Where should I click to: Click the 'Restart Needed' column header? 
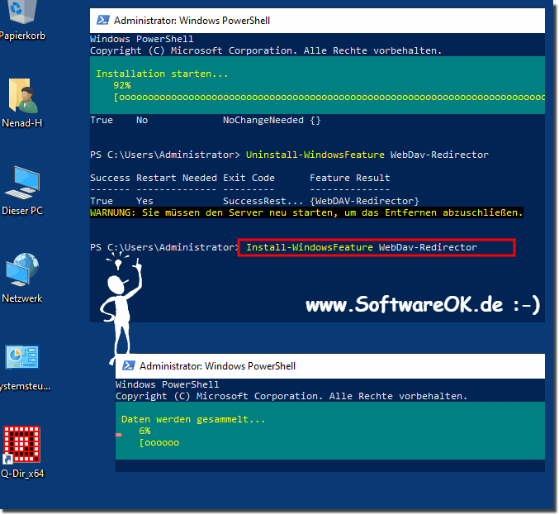pyautogui.click(x=177, y=178)
